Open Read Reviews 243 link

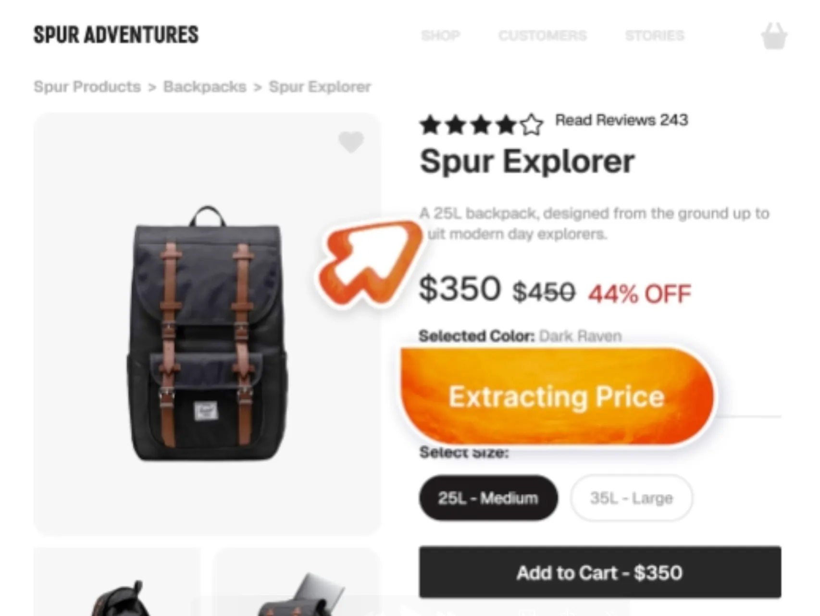coord(621,120)
